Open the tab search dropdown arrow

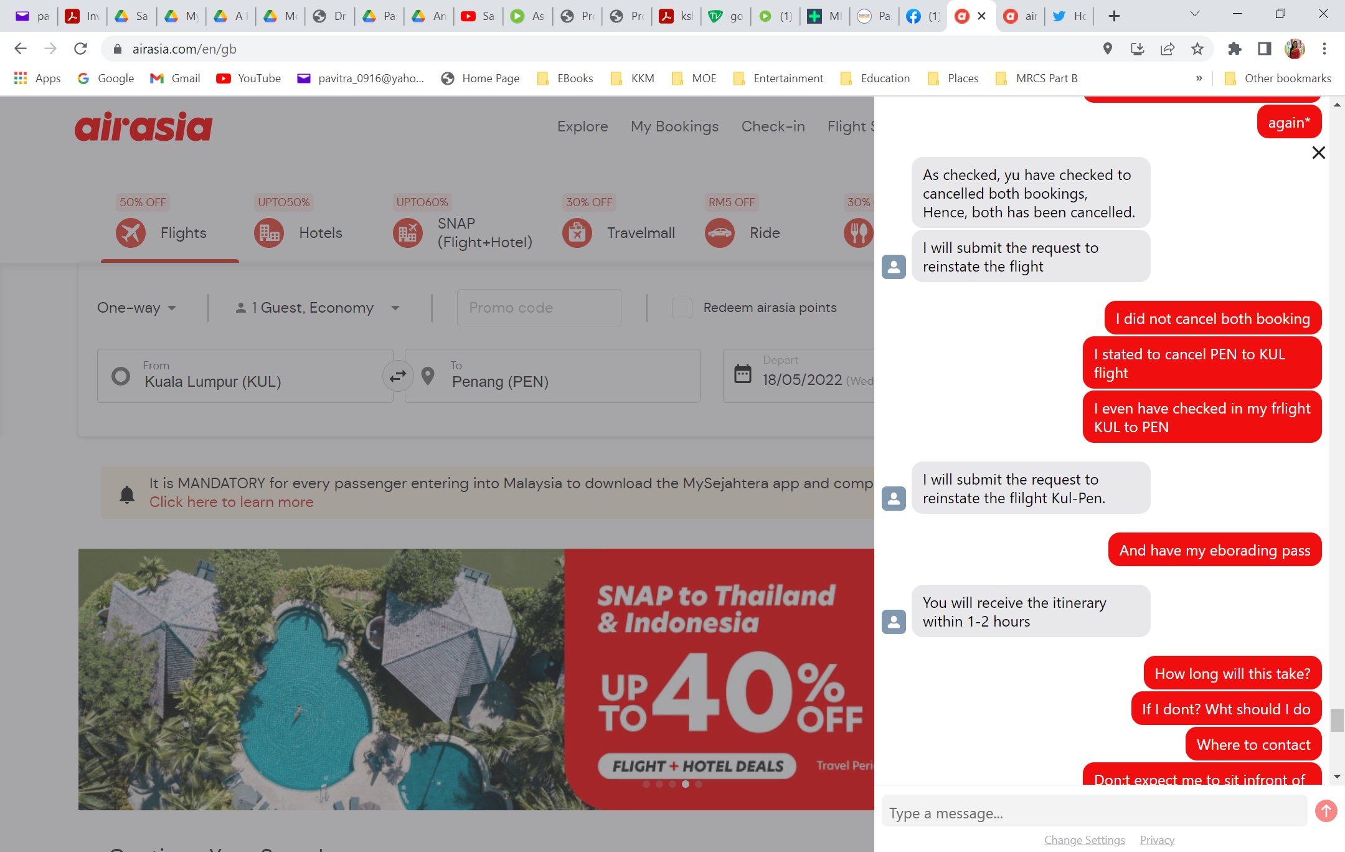pyautogui.click(x=1194, y=14)
